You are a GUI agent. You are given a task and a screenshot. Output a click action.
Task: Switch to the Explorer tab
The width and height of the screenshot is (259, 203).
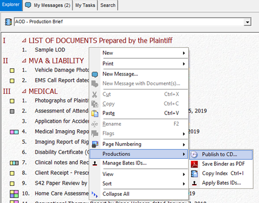pos(11,5)
